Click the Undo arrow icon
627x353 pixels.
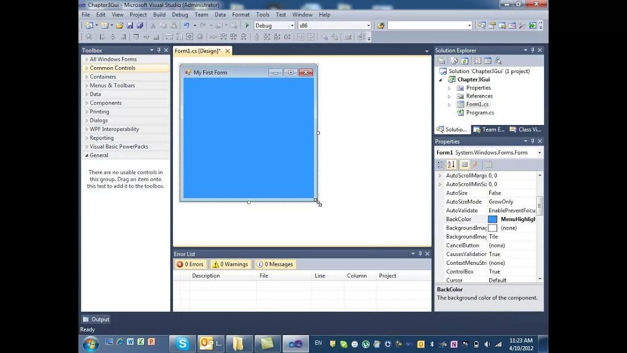click(186, 25)
